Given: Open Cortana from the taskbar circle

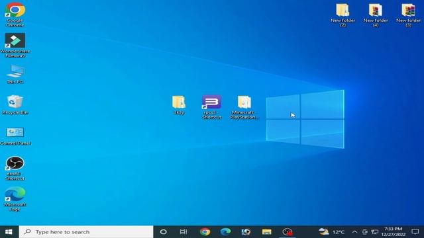Looking at the screenshot, I should (164, 232).
